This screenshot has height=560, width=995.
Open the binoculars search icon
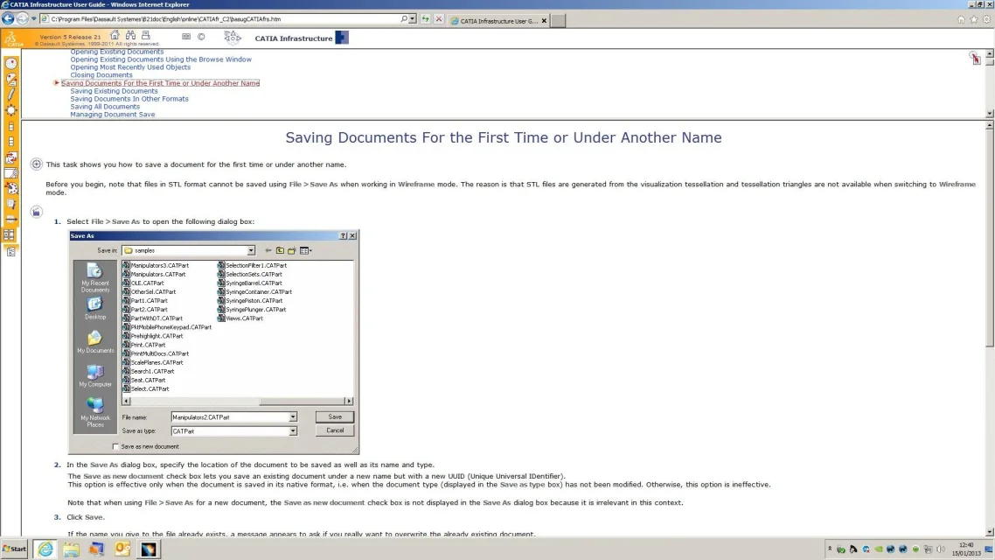[x=130, y=35]
